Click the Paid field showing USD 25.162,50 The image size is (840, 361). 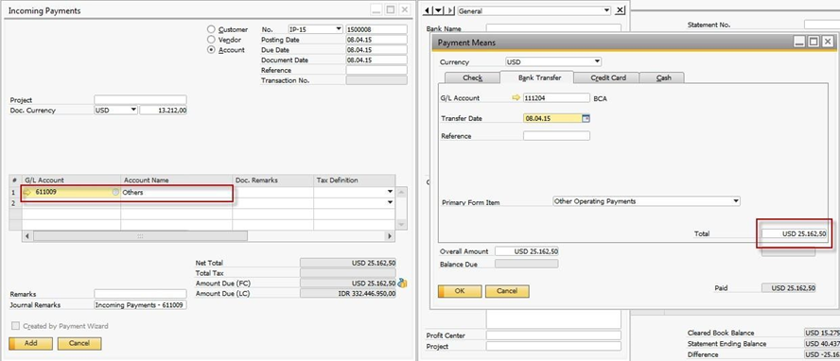tap(789, 287)
